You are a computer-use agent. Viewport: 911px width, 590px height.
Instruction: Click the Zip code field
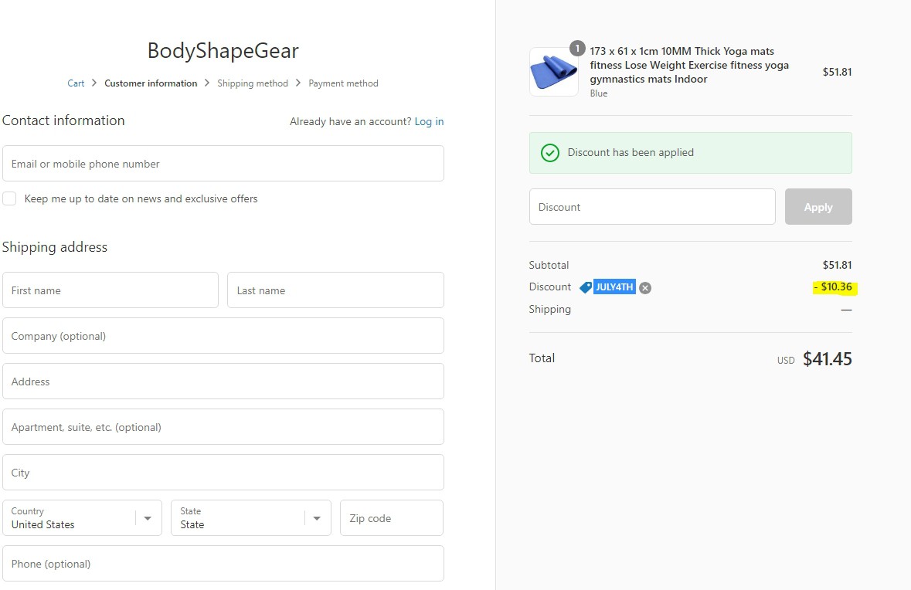click(x=391, y=517)
